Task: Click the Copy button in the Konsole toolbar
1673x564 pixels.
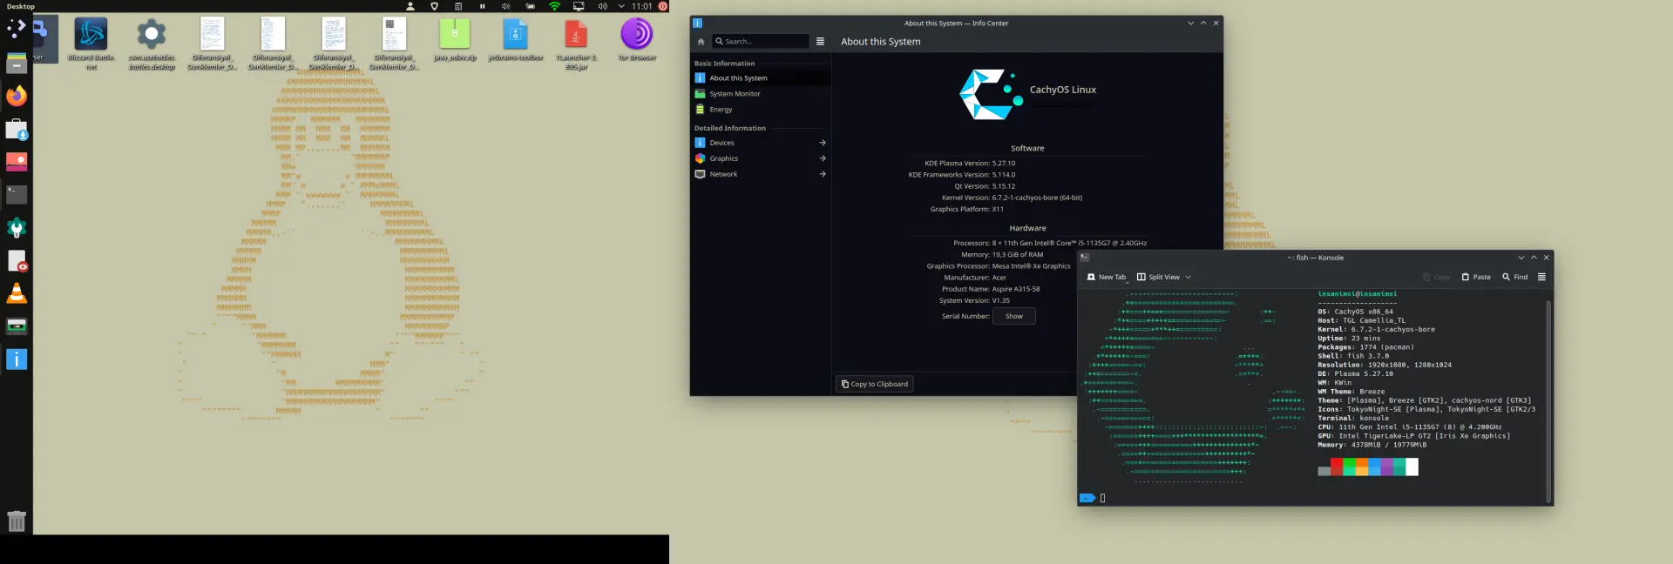Action: pos(1436,277)
